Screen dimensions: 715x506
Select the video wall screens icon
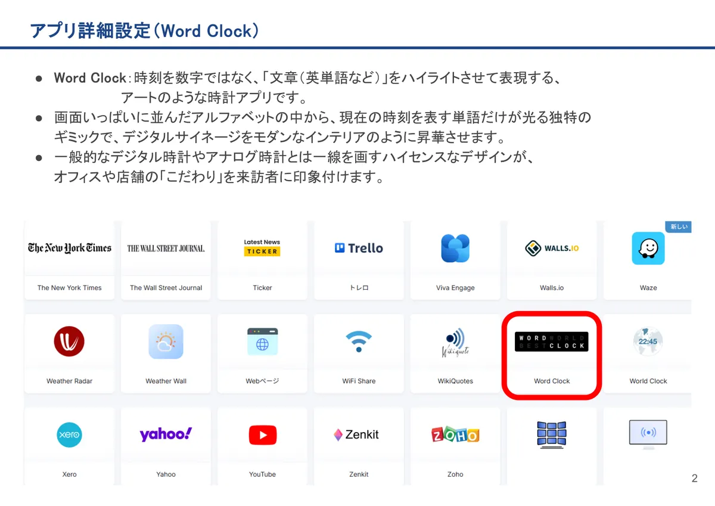(x=552, y=434)
